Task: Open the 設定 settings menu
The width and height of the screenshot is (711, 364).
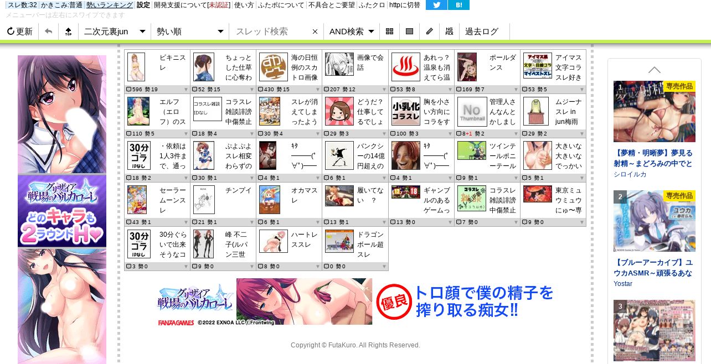Action: point(143,5)
